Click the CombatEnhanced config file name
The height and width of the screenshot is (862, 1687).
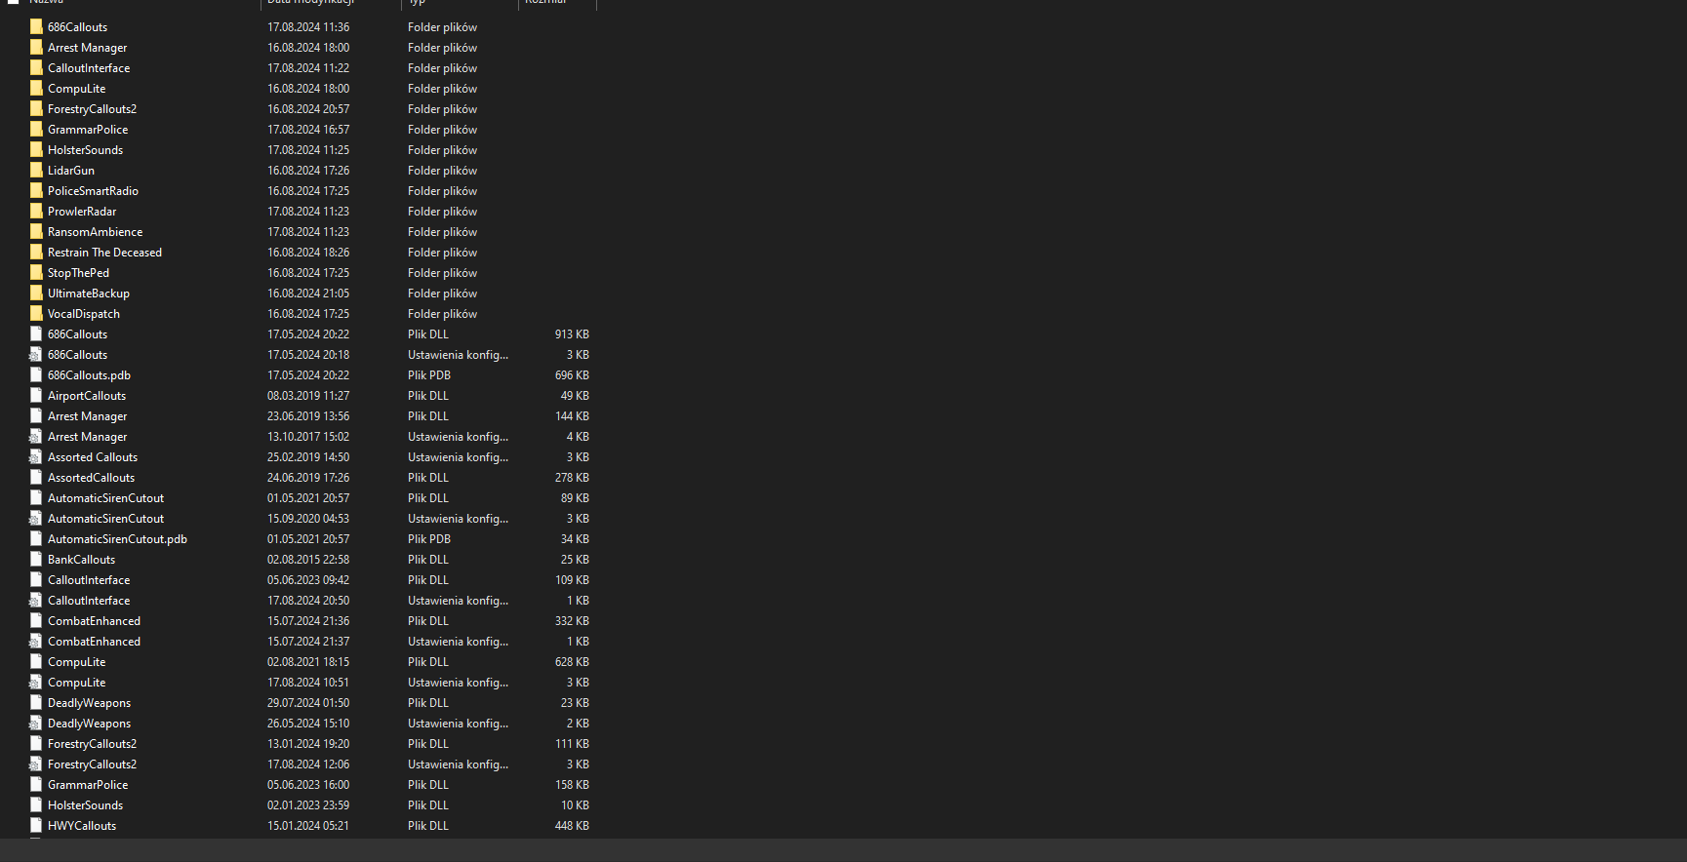[94, 642]
